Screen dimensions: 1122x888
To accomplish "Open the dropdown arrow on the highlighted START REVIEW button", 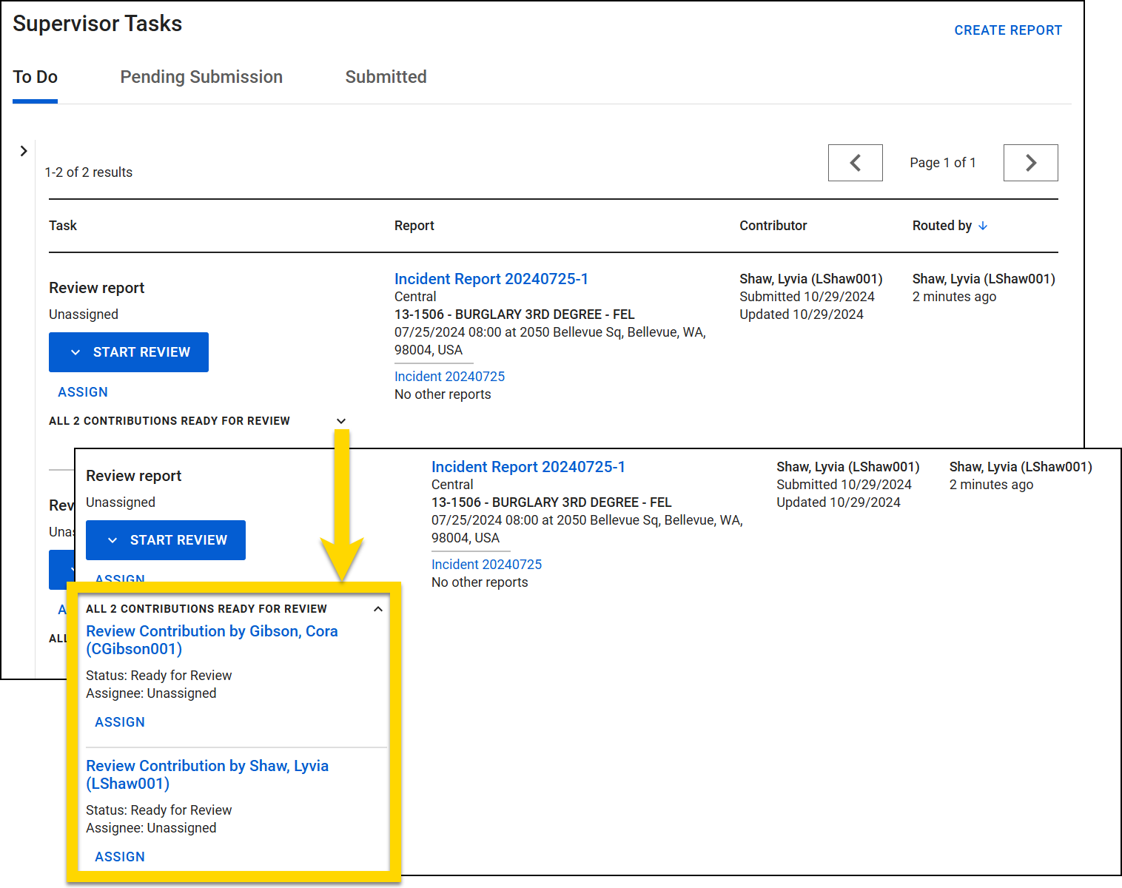I will [x=114, y=539].
